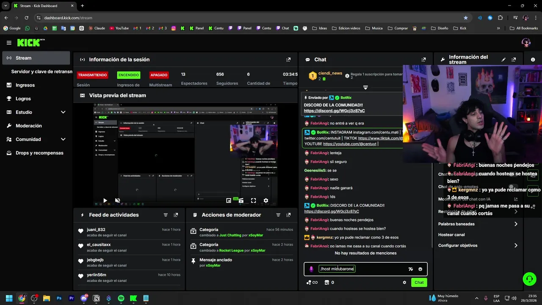Screen dimensions: 542x305
Task: Click the info circle icon at far right
Action: click(533, 60)
